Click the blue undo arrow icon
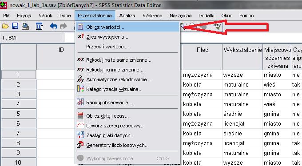302x166 pixels. coord(54,26)
